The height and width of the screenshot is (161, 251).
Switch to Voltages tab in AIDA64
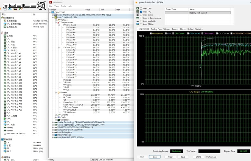pyautogui.click(x=167, y=29)
